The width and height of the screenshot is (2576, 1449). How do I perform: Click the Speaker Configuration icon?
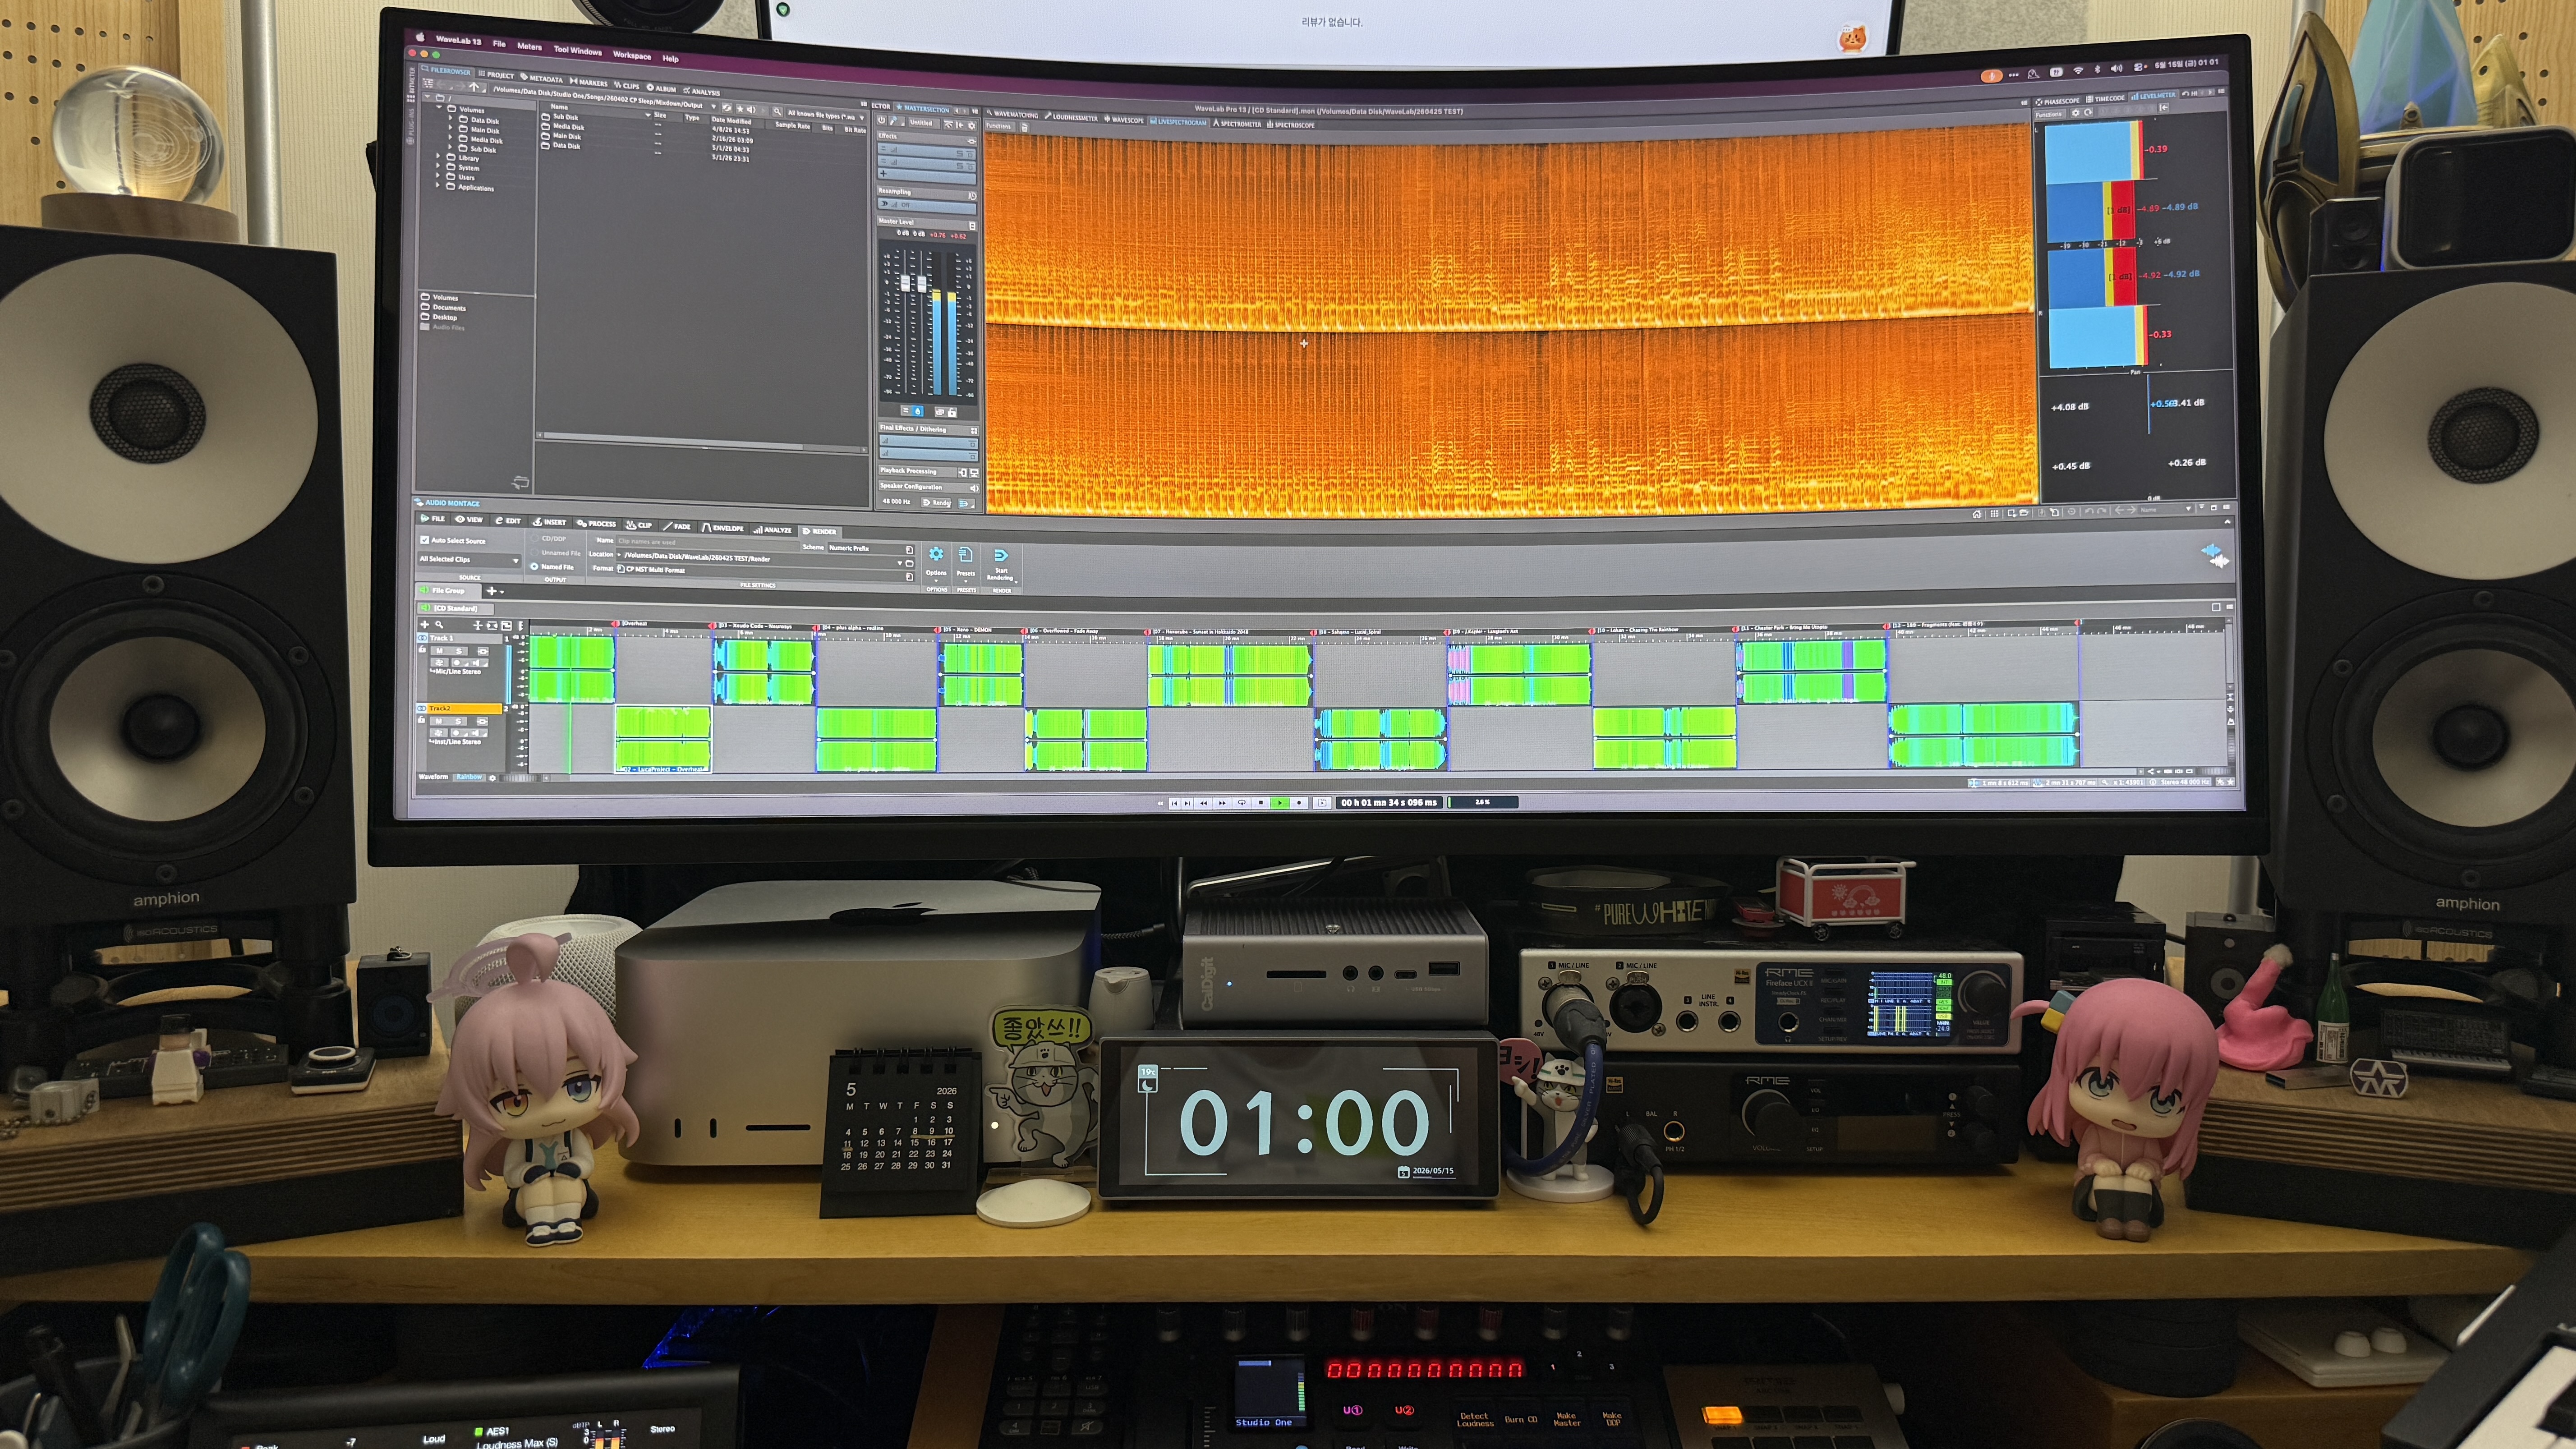coord(974,488)
